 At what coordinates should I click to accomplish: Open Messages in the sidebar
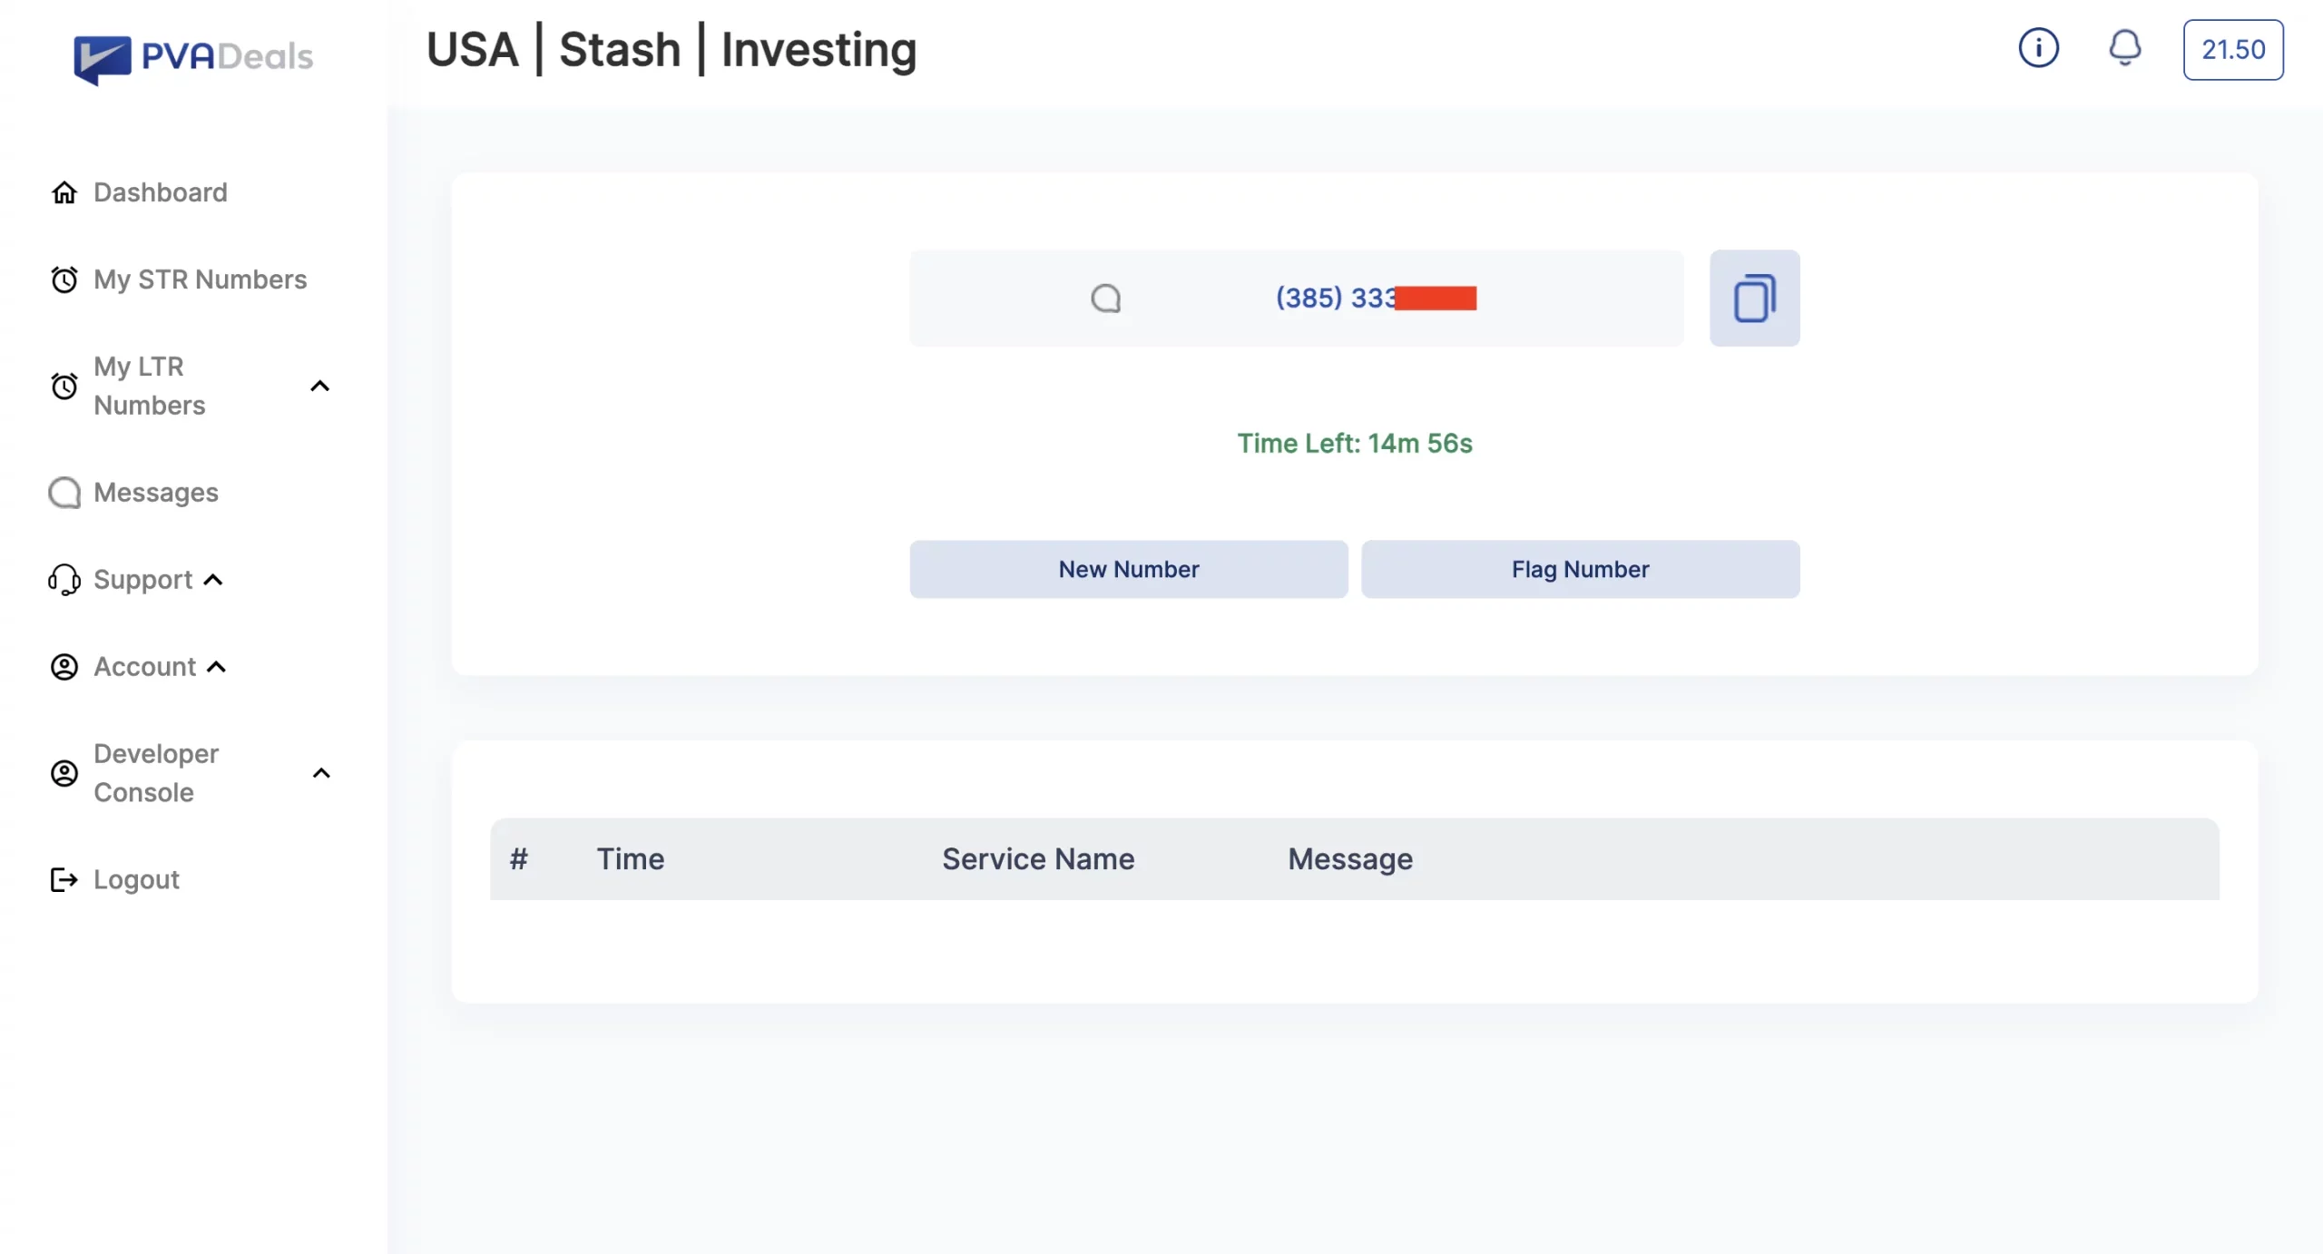[x=156, y=493]
